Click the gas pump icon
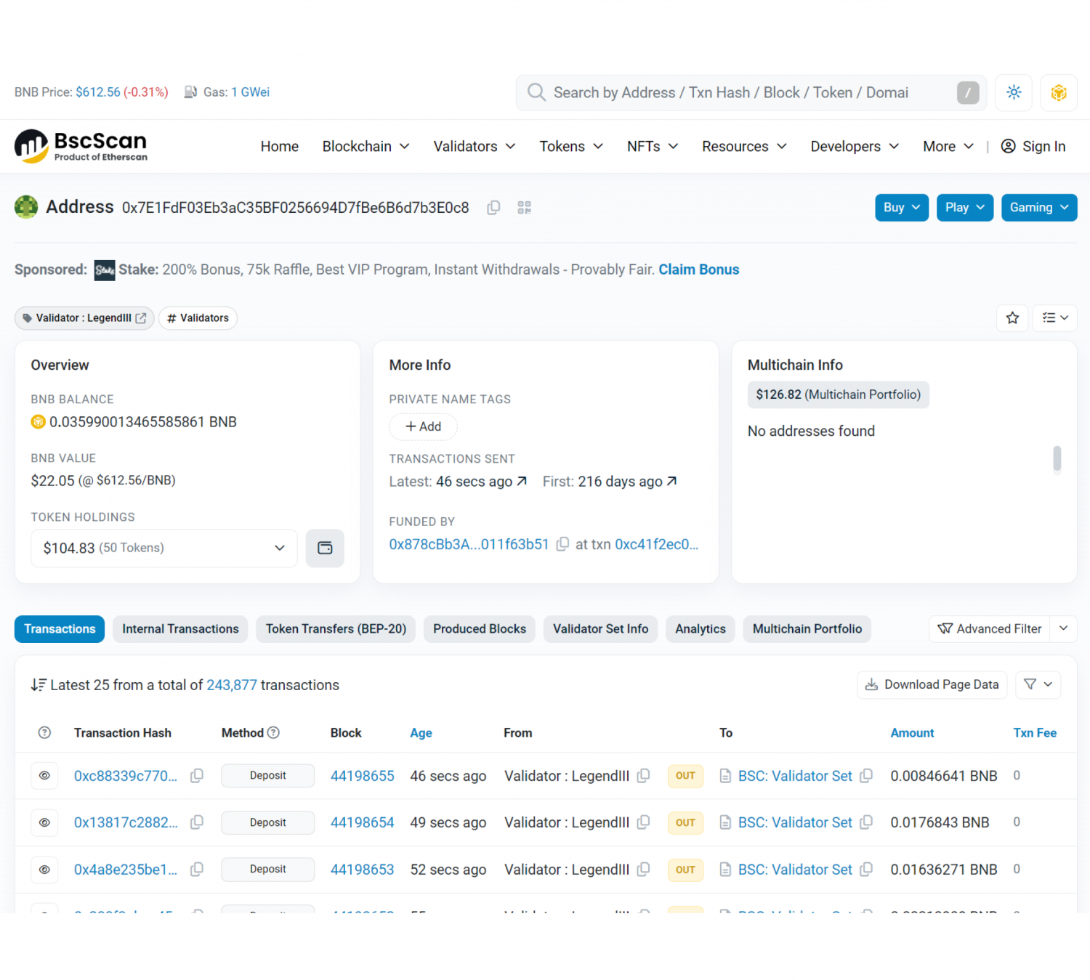The image size is (1090, 980). click(x=190, y=92)
